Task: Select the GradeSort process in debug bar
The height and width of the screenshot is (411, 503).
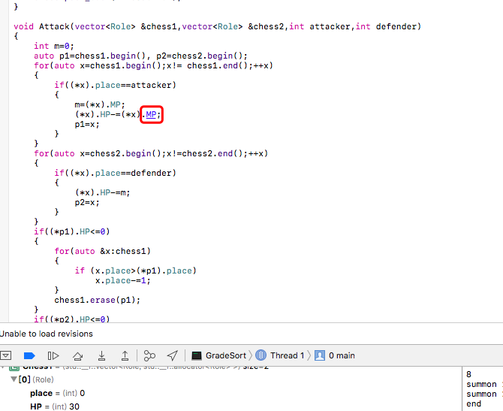Action: [226, 355]
